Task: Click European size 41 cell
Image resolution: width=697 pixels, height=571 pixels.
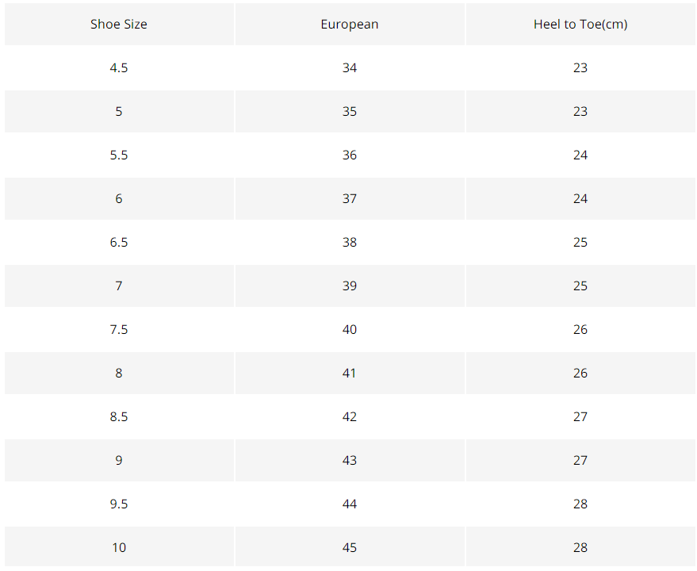Action: click(x=350, y=373)
